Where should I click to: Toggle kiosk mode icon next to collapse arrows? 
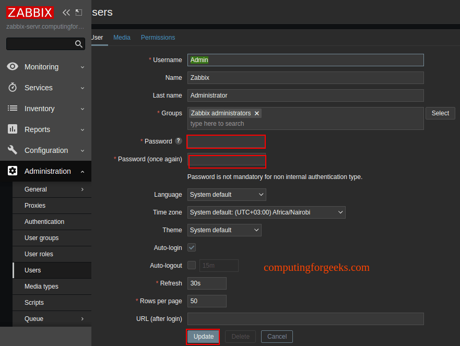click(79, 13)
